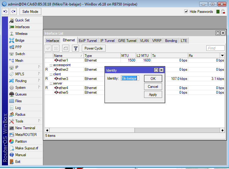Expand the MPLS submenu

[25, 74]
